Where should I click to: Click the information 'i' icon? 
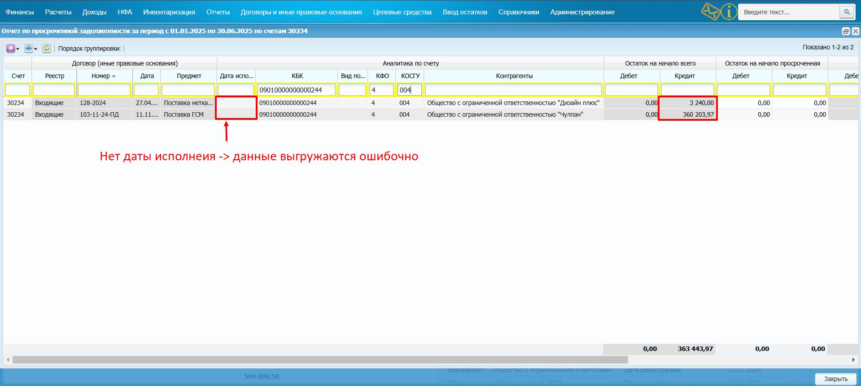tap(729, 12)
